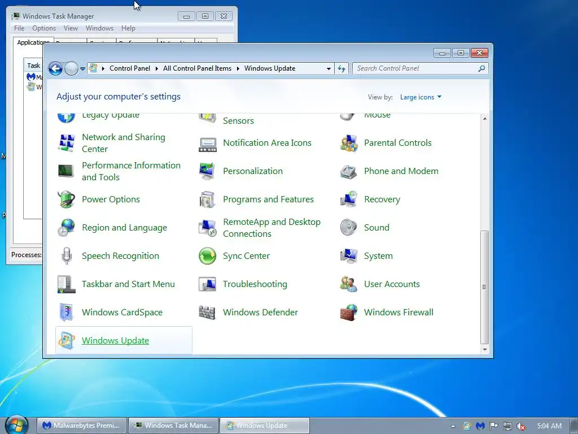Show hidden tray icons arrow
This screenshot has height=434, width=578.
453,426
